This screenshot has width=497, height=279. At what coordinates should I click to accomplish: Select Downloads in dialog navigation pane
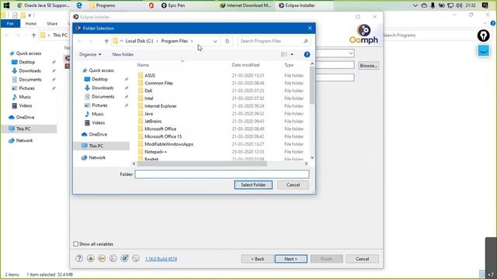[x=103, y=88]
